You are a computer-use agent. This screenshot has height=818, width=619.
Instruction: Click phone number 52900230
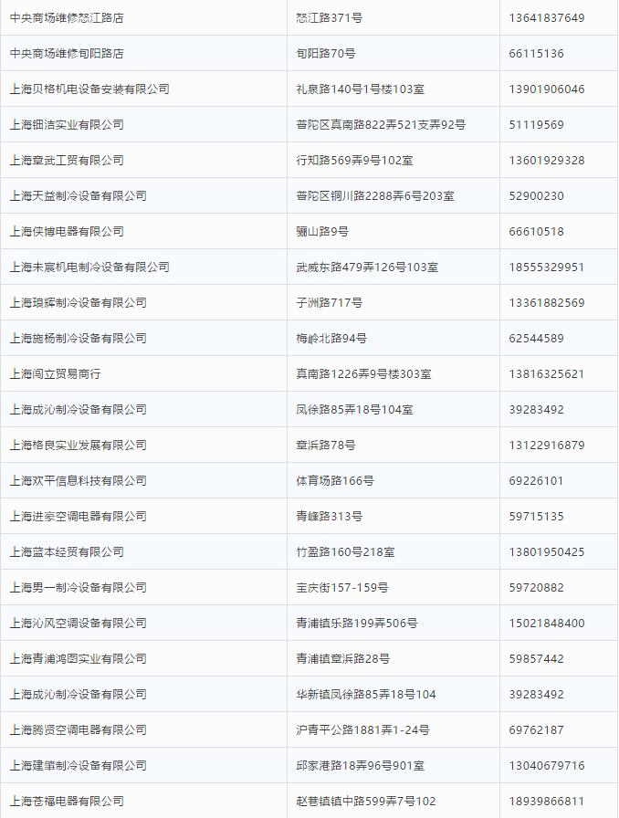coord(536,195)
